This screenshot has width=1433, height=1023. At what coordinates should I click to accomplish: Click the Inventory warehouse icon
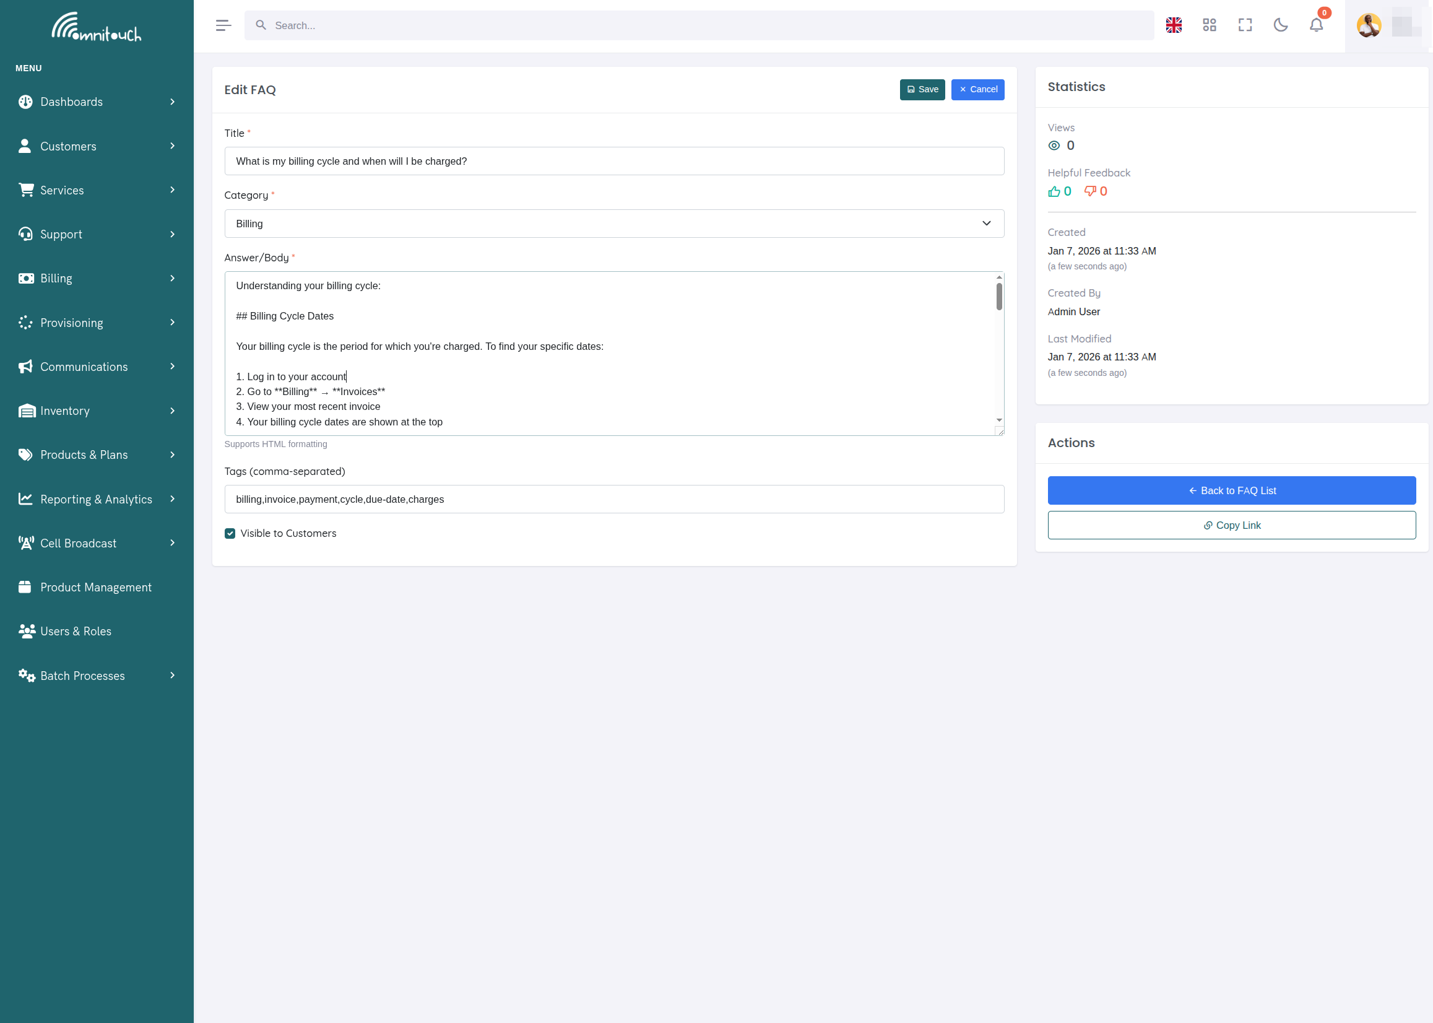[x=27, y=411]
